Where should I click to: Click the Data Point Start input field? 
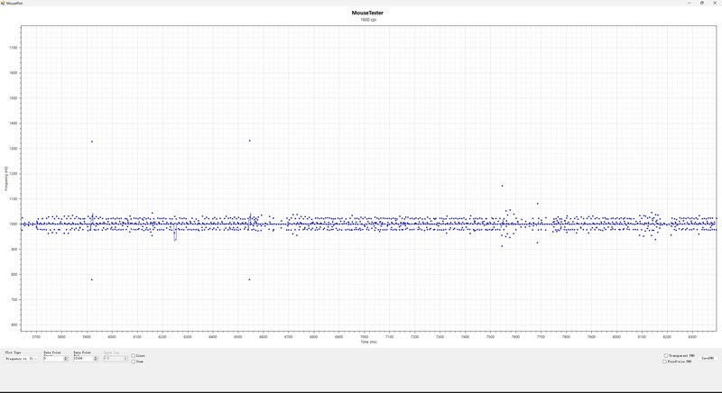tap(52, 359)
